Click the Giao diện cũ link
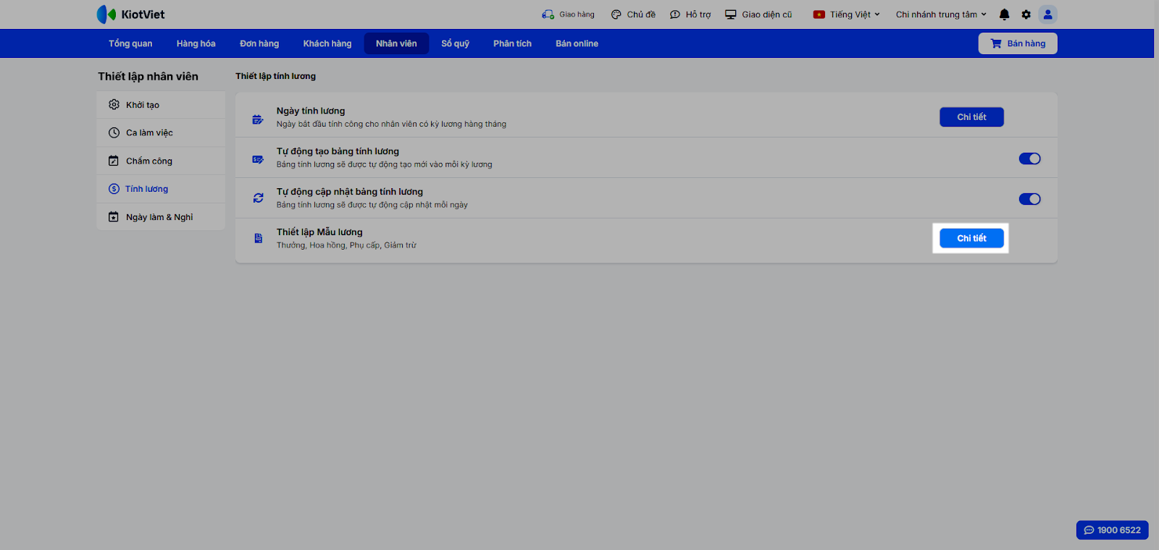Screen dimensions: 1159x550 point(767,14)
